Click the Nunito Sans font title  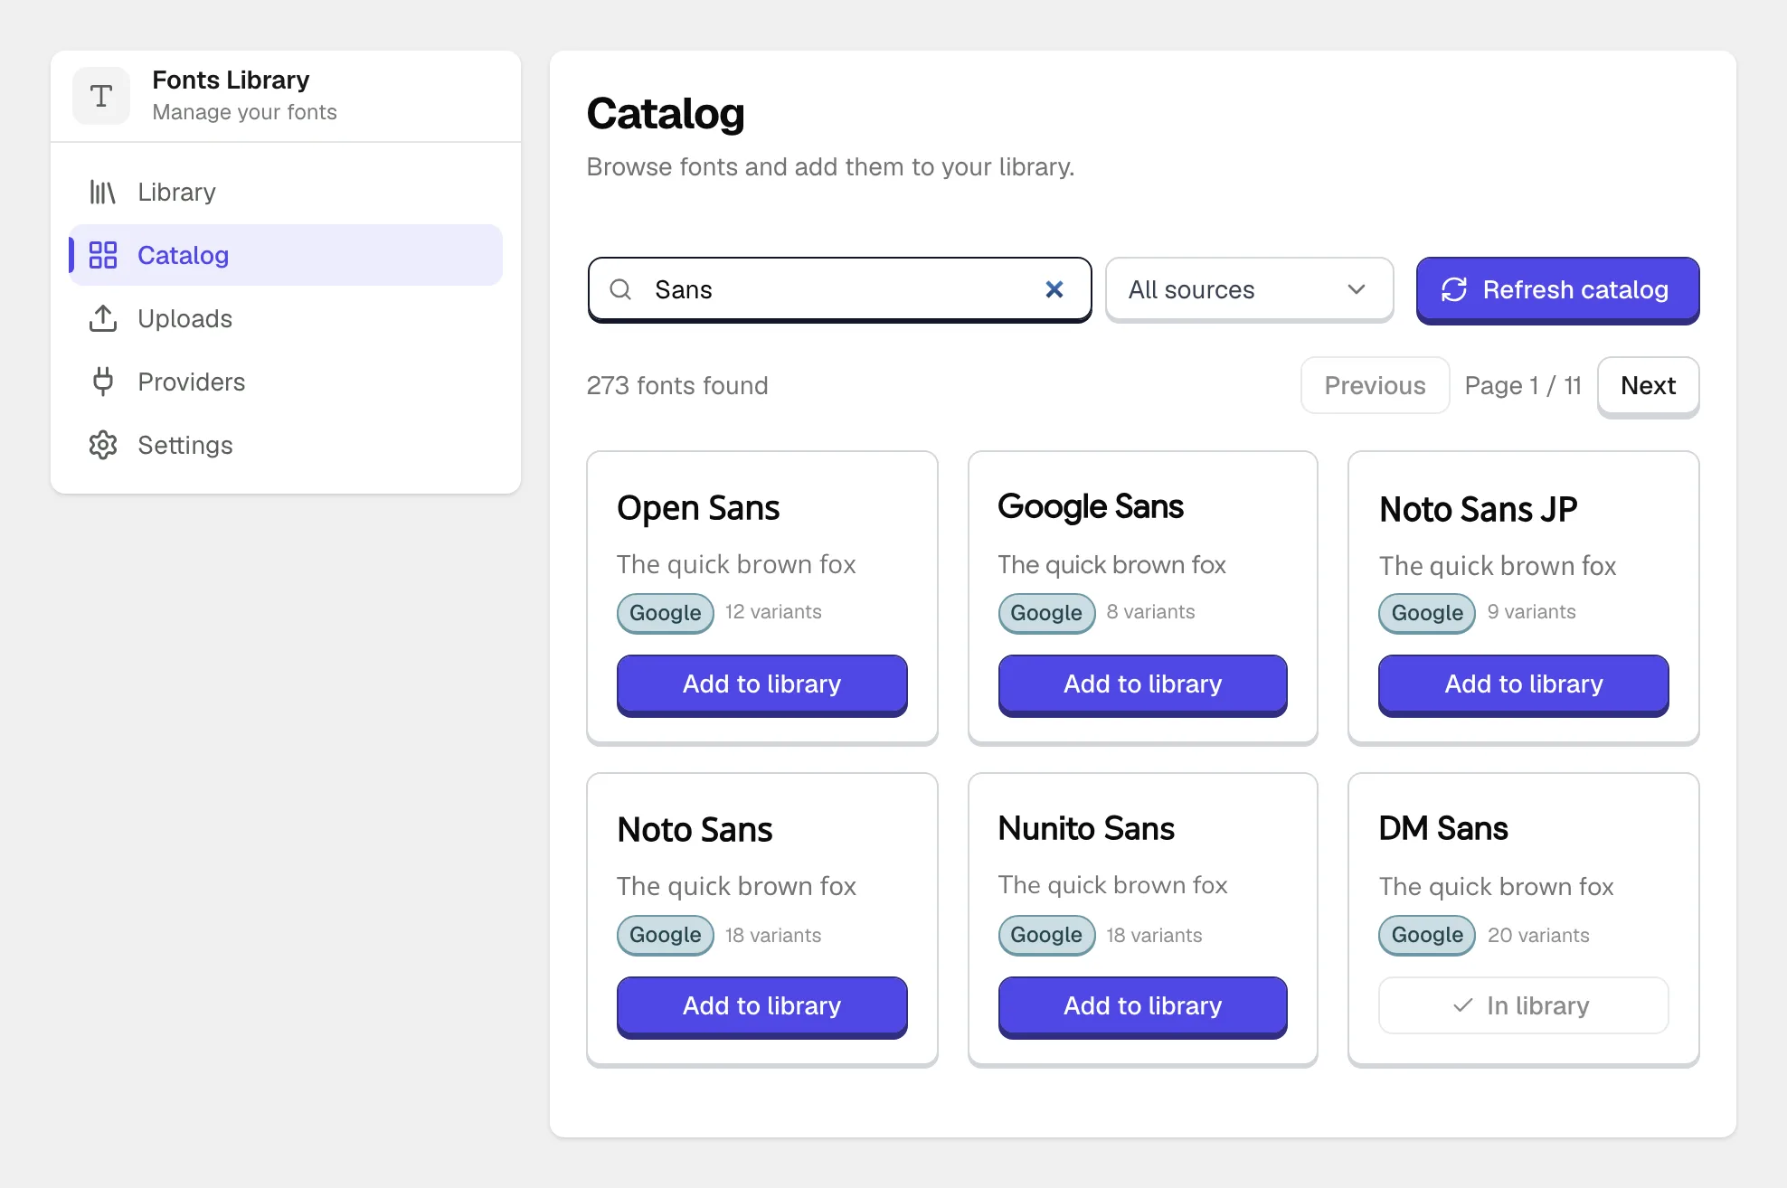coord(1086,828)
